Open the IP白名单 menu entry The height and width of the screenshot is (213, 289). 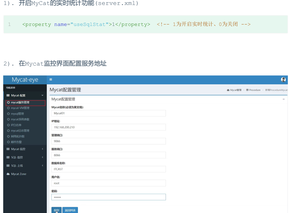click(16, 125)
